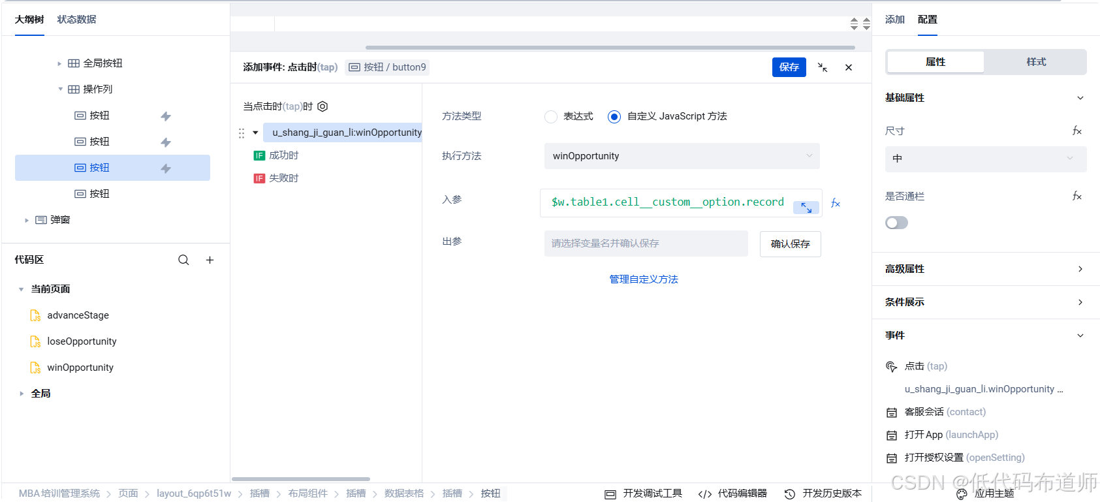Click the 打开 App (launchApp) event entry

[x=951, y=435]
